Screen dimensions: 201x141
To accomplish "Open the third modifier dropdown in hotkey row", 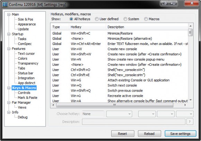I will coord(166,114).
